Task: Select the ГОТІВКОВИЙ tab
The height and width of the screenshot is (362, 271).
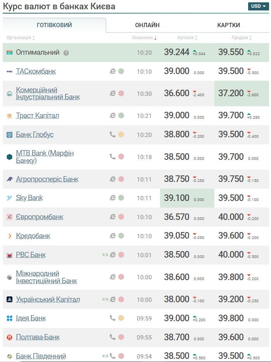Action: coord(54,25)
